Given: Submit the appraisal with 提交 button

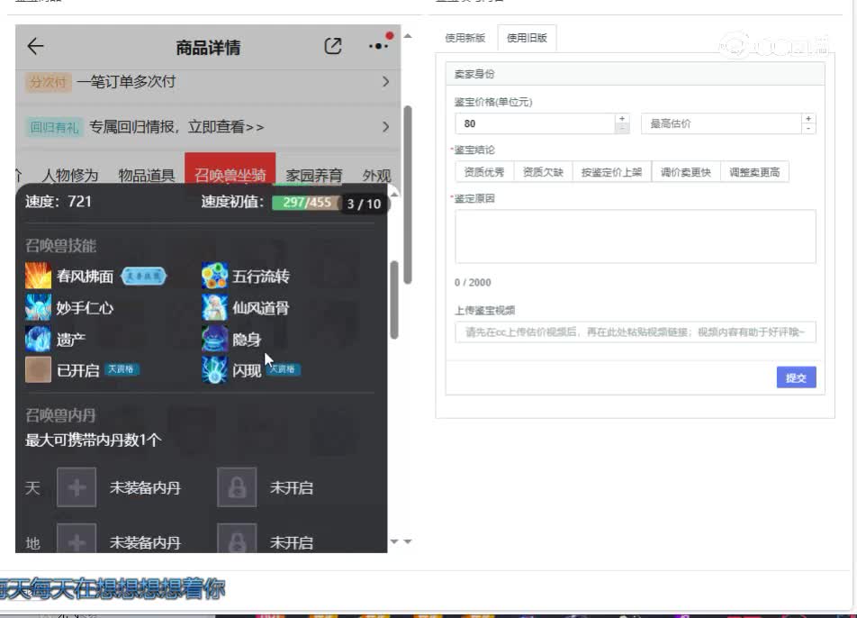Looking at the screenshot, I should pos(797,377).
